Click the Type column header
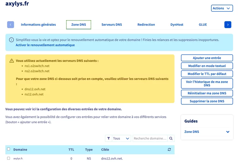Viewport: 238px width, 162px height. click(89, 150)
